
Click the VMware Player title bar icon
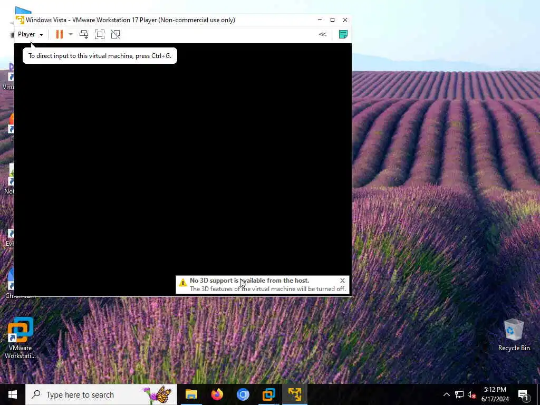[20, 20]
